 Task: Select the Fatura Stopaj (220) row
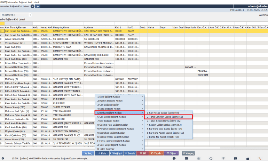pos(134,107)
